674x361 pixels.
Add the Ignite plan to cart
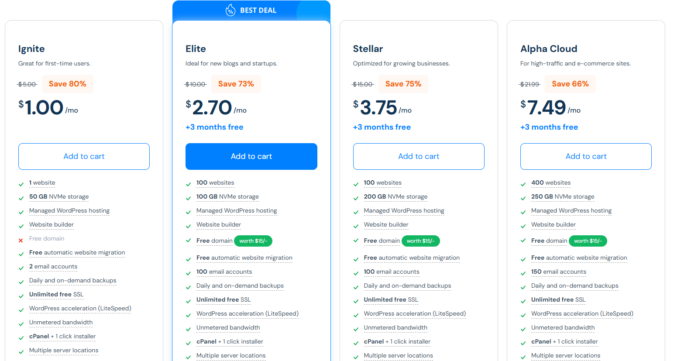84,156
